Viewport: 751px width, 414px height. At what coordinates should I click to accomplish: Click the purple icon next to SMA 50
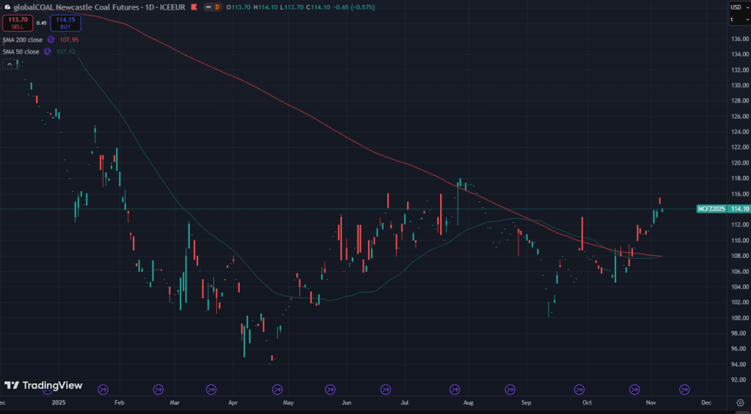[x=48, y=51]
